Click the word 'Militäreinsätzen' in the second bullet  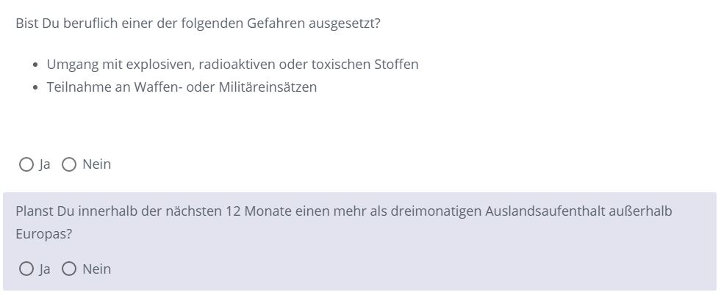[274, 87]
